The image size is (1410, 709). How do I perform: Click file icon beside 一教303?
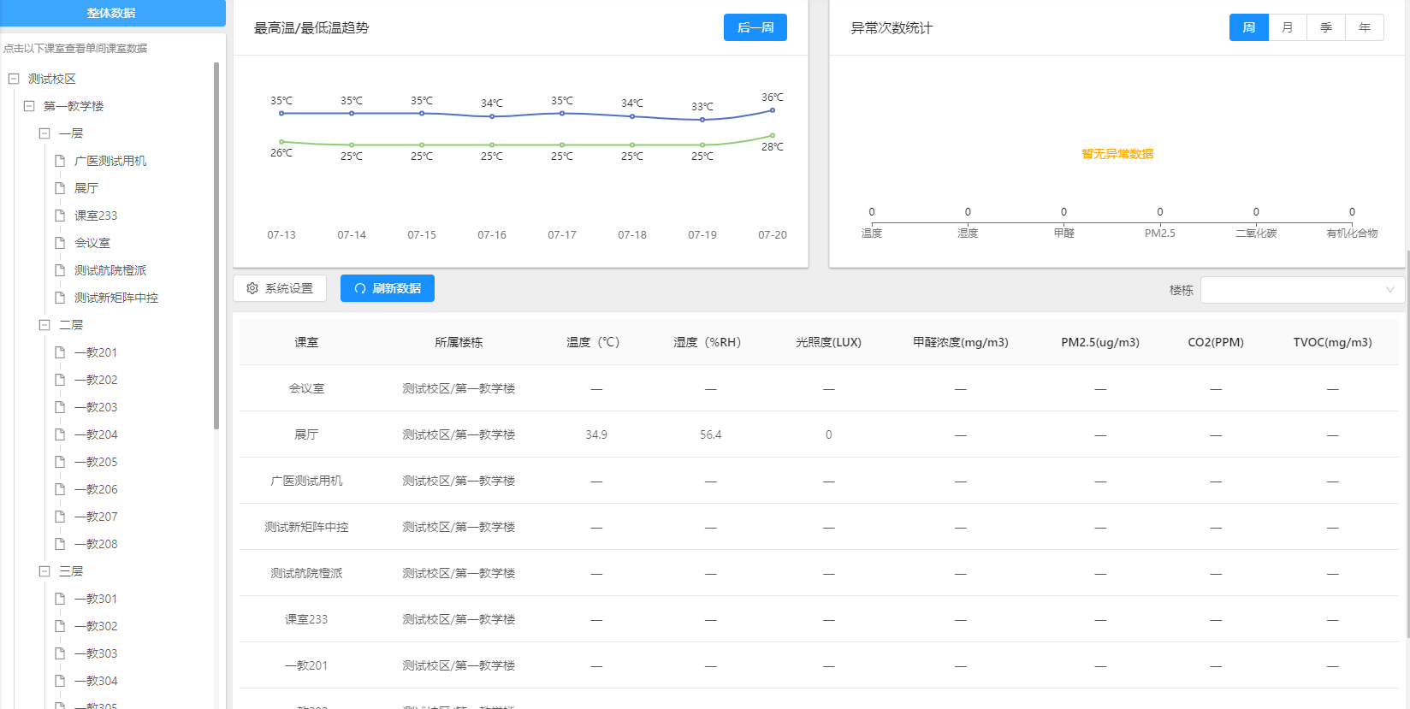(x=60, y=653)
